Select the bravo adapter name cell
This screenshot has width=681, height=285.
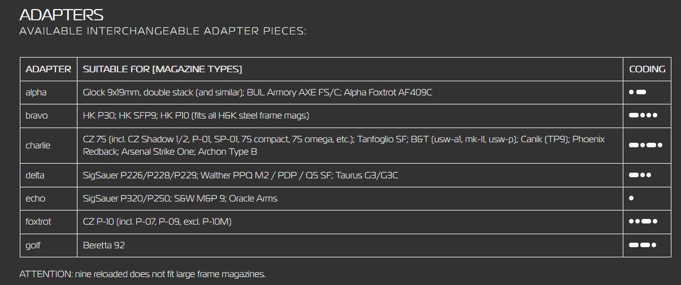[37, 116]
